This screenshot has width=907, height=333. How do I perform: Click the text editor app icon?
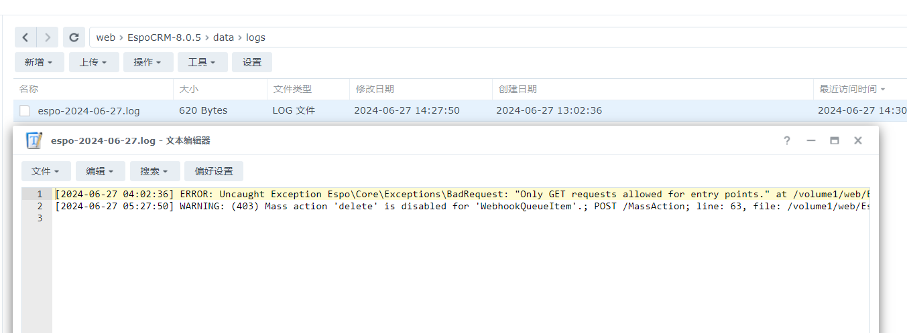(x=34, y=140)
